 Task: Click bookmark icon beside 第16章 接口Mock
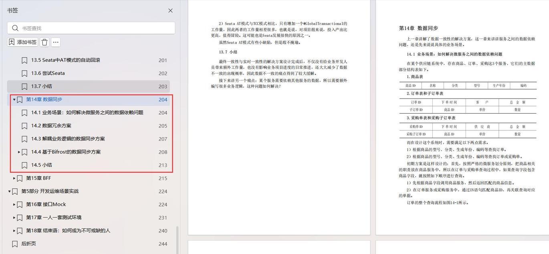[20, 205]
